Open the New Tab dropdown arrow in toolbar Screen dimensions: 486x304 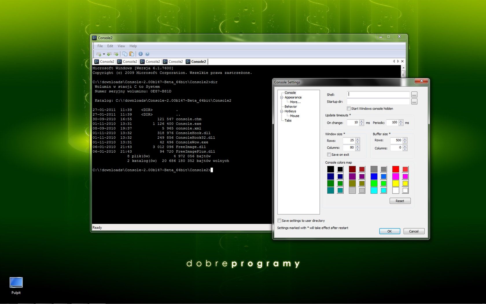pos(104,54)
